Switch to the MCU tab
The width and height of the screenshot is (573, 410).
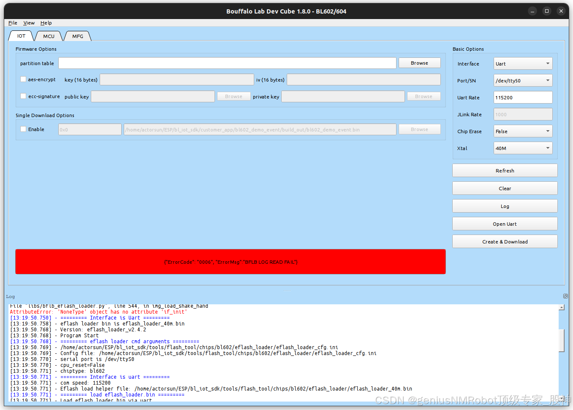pyautogui.click(x=49, y=36)
